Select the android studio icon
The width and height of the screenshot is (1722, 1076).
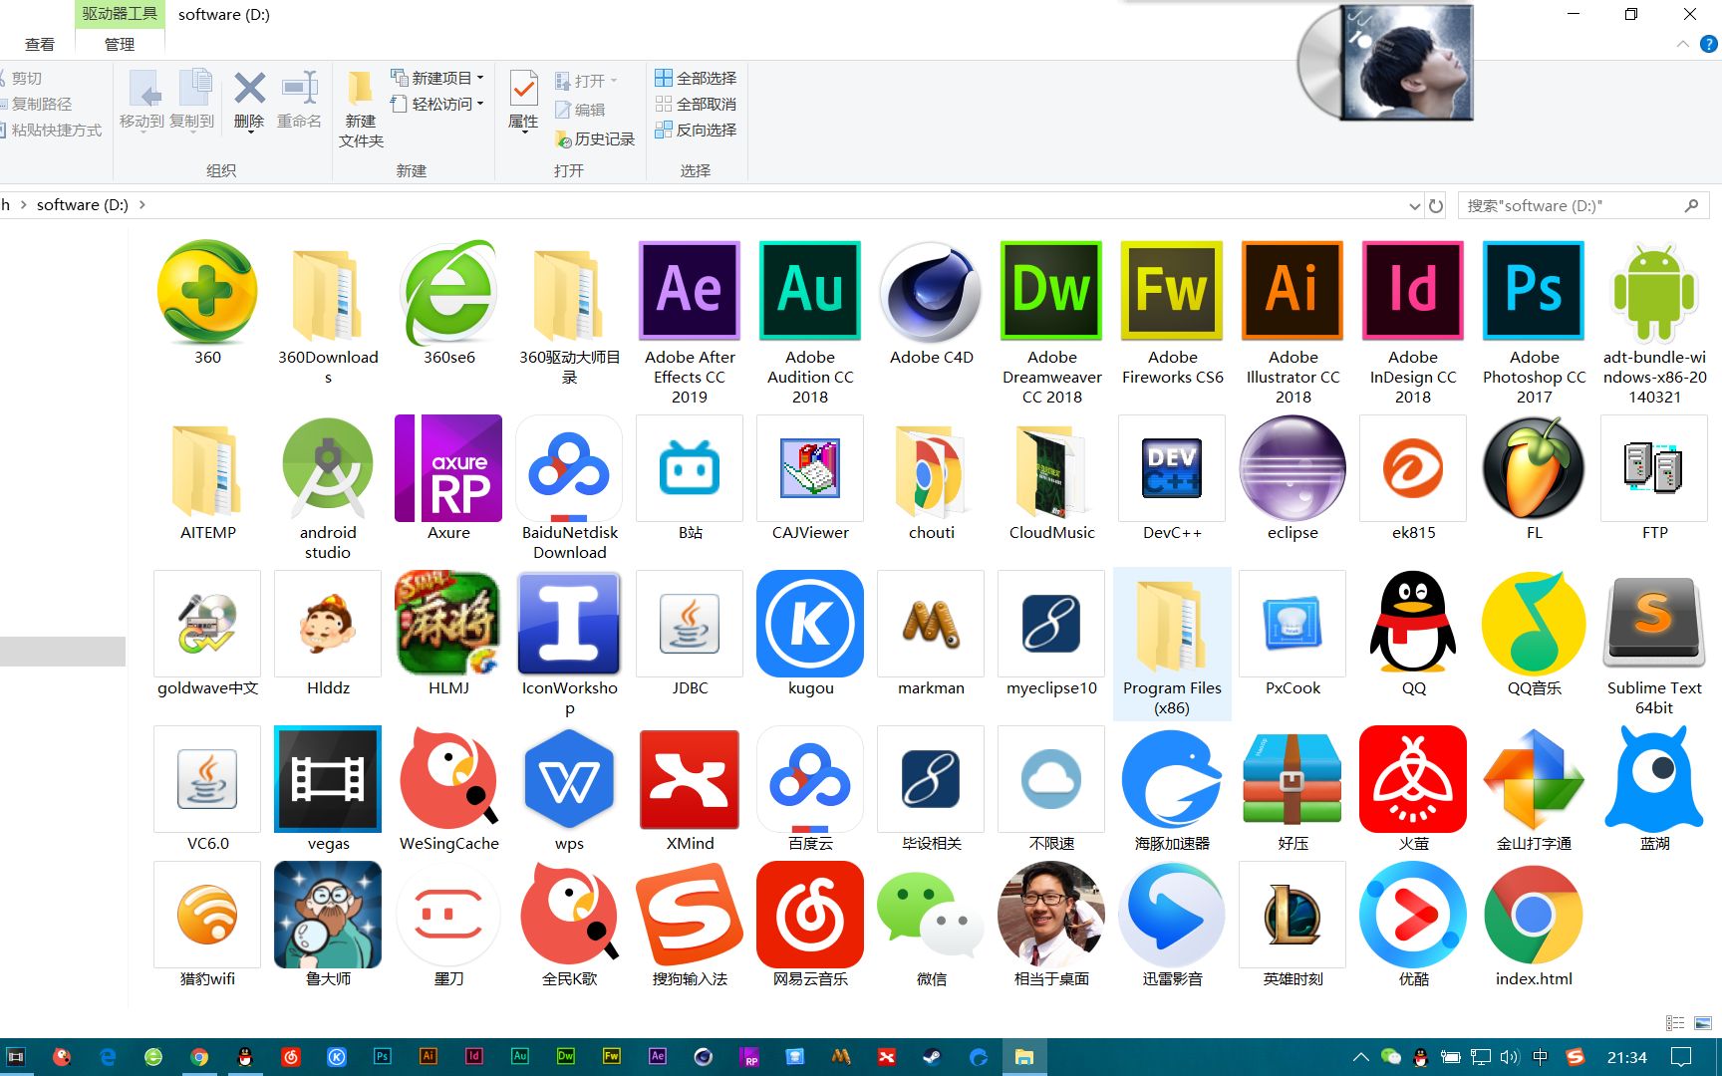328,468
